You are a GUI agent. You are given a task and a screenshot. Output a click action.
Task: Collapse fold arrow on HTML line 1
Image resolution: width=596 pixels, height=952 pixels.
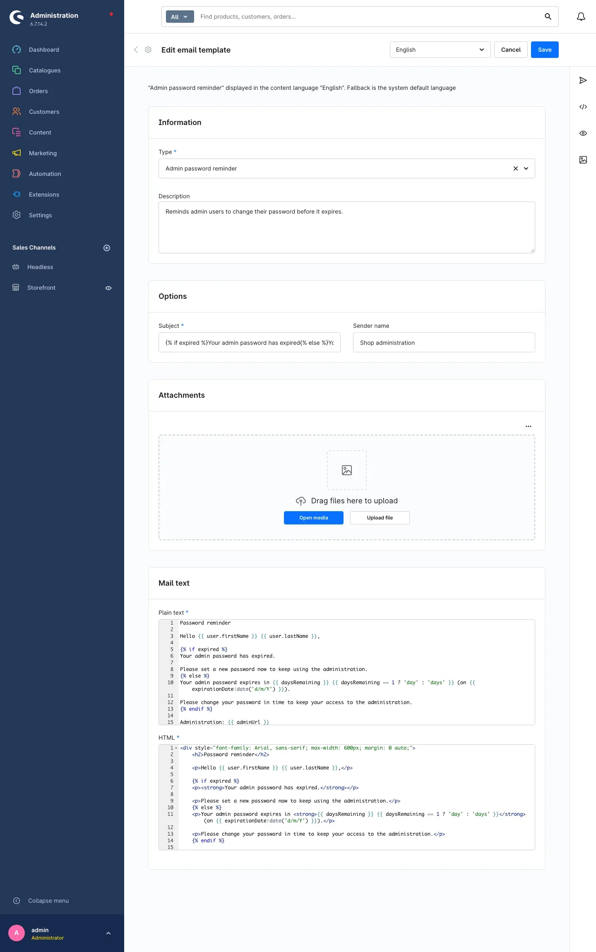pos(176,748)
